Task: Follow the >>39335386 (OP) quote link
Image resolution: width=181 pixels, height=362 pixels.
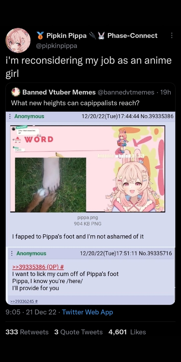Action: (x=38, y=267)
